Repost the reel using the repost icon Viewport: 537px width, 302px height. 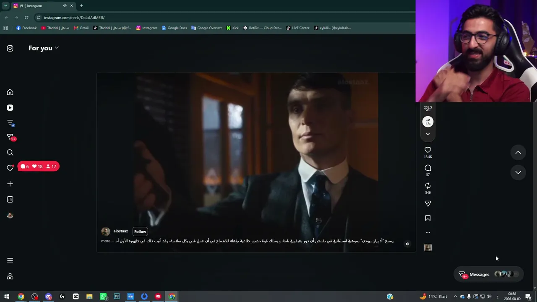[428, 185]
